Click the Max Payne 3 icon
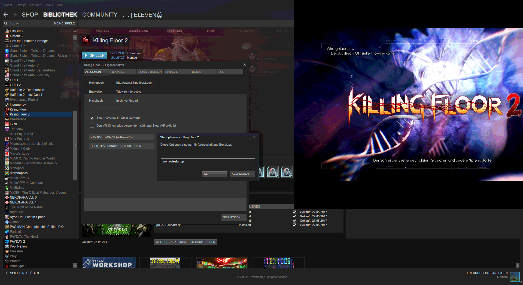Screen dimensions: 523x285 tap(7, 139)
